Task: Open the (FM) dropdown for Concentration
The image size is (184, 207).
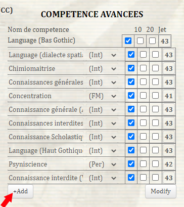Action: (102, 96)
